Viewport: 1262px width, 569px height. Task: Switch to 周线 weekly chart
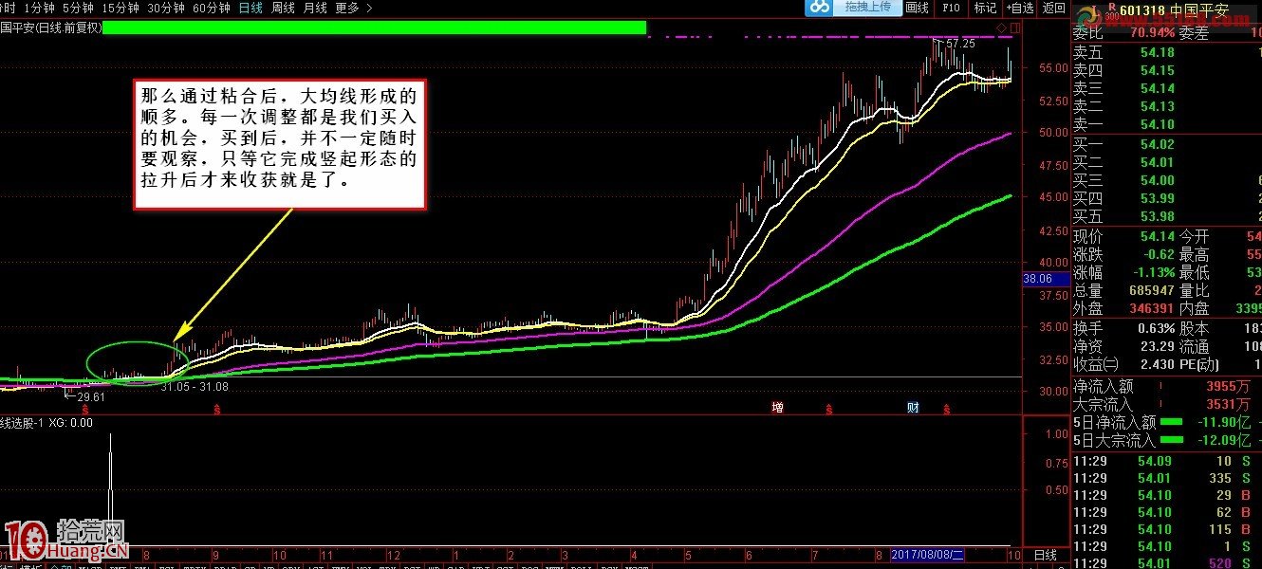pos(283,8)
